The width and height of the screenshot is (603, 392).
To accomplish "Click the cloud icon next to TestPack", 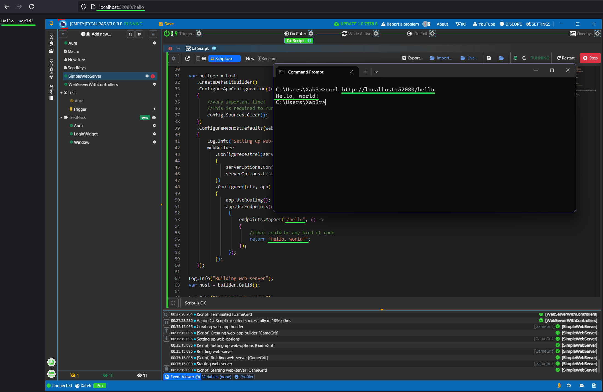I will (x=154, y=117).
